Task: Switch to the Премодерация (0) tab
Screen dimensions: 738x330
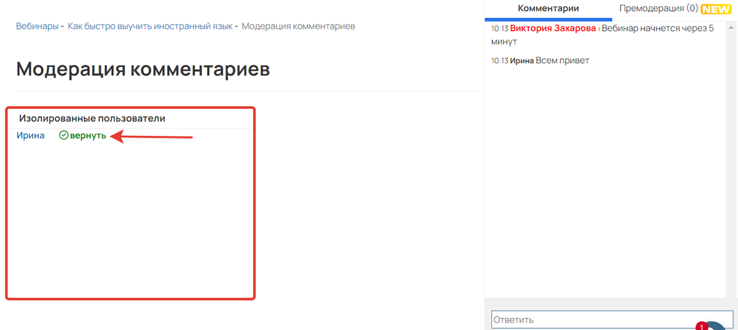Action: (659, 9)
